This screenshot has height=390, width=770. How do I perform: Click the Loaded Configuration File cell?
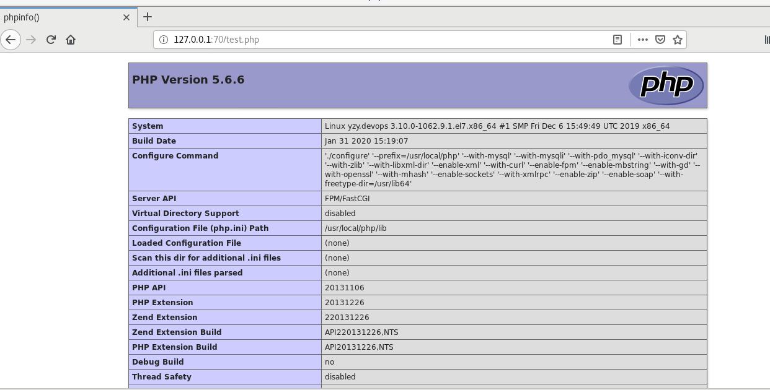pos(186,243)
